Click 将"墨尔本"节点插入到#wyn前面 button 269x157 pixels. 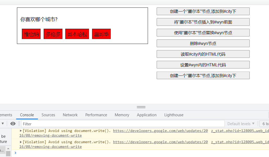coord(203,22)
